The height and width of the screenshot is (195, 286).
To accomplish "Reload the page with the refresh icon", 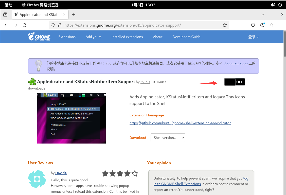I will [x=25, y=25].
